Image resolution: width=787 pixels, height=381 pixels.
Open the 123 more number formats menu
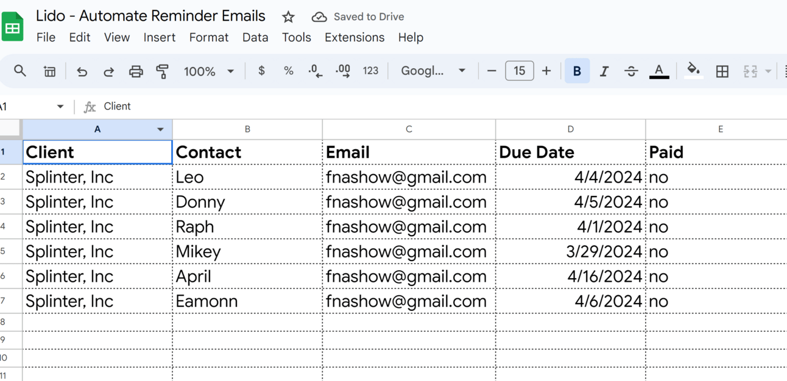[370, 71]
